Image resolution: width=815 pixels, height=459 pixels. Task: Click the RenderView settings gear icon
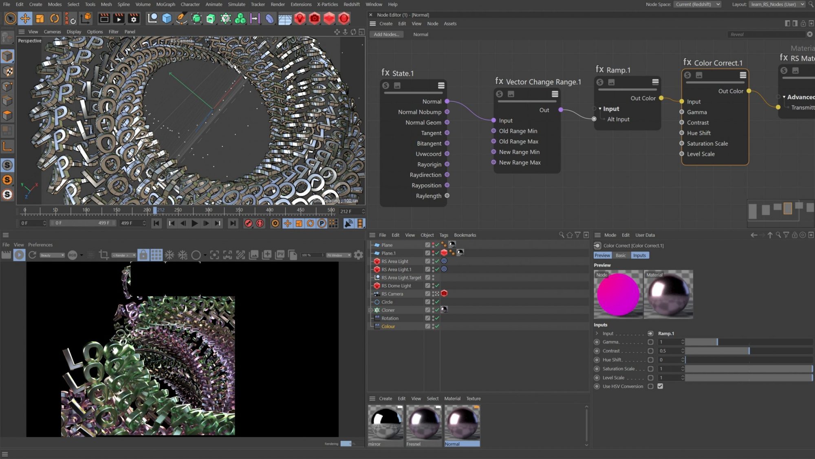pos(359,255)
